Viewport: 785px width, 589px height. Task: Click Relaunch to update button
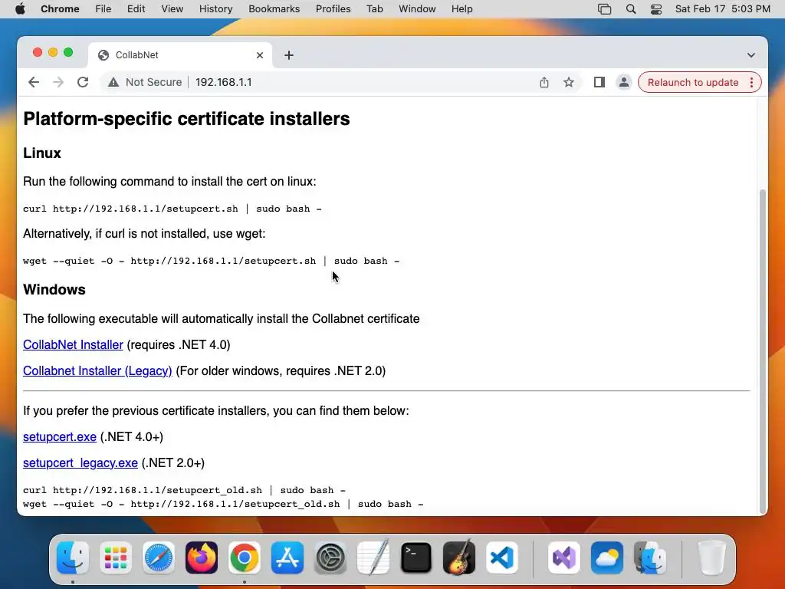pyautogui.click(x=693, y=82)
